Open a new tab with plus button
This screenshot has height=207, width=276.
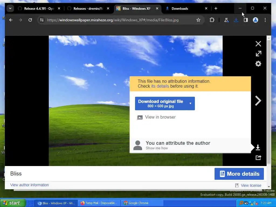coord(216,8)
